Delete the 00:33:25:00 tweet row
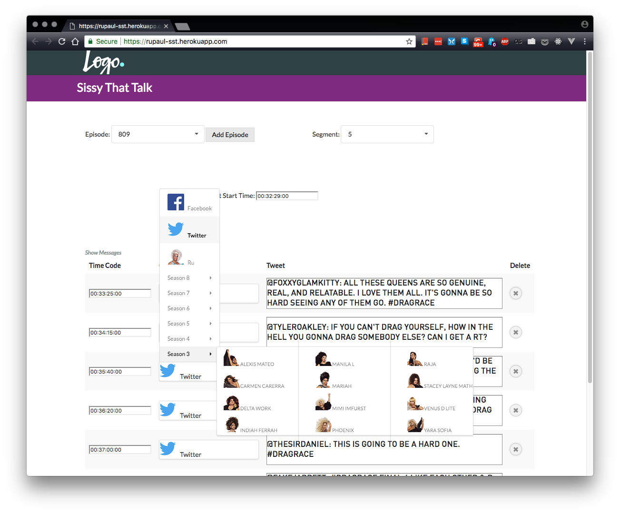The image size is (620, 514). [516, 293]
